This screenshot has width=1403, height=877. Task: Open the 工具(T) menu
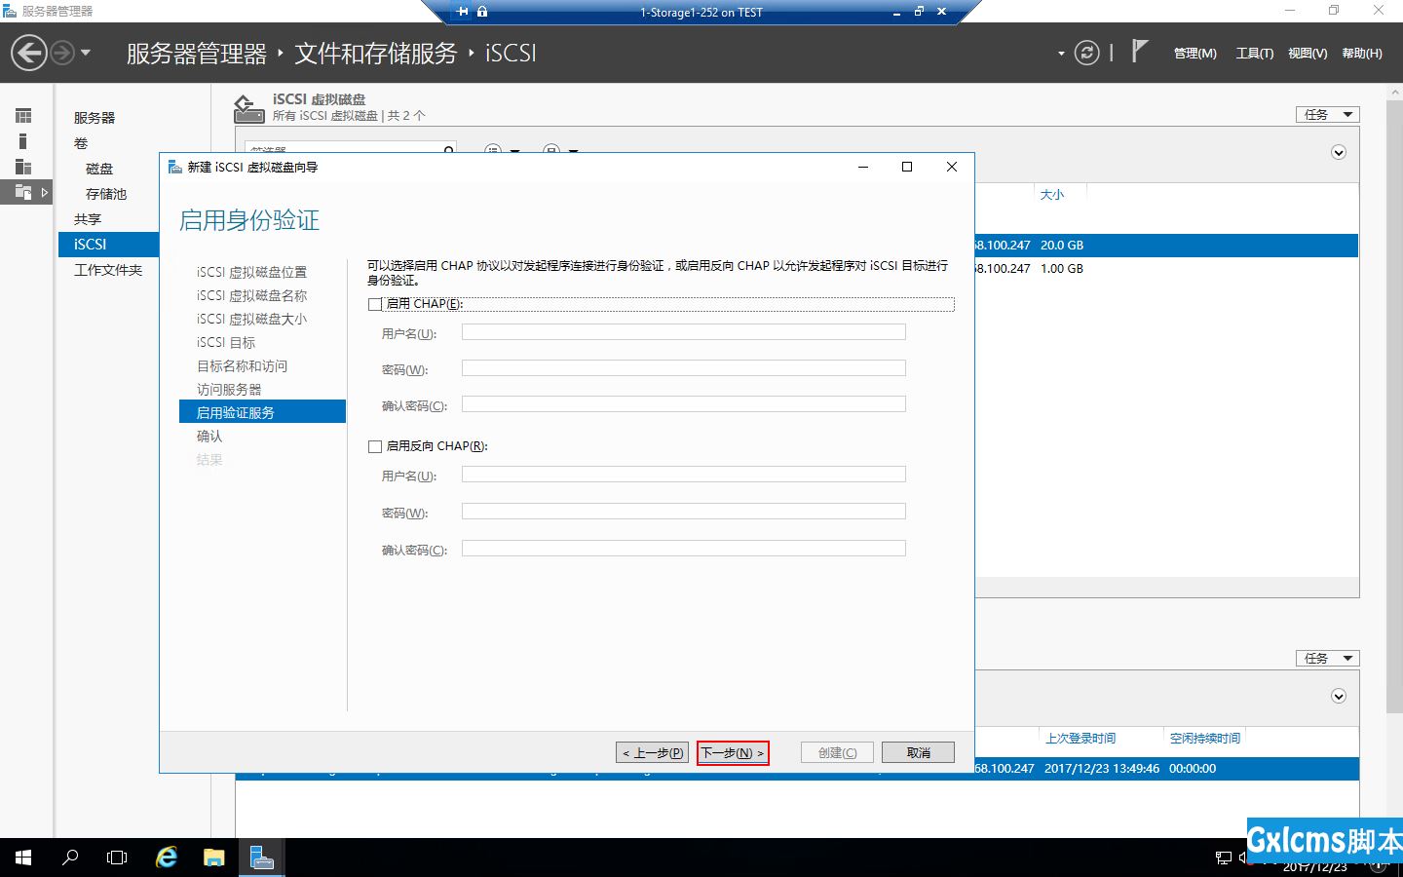1255,54
